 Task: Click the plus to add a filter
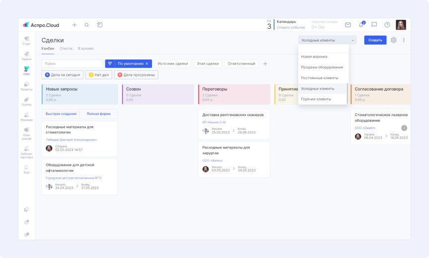265,63
